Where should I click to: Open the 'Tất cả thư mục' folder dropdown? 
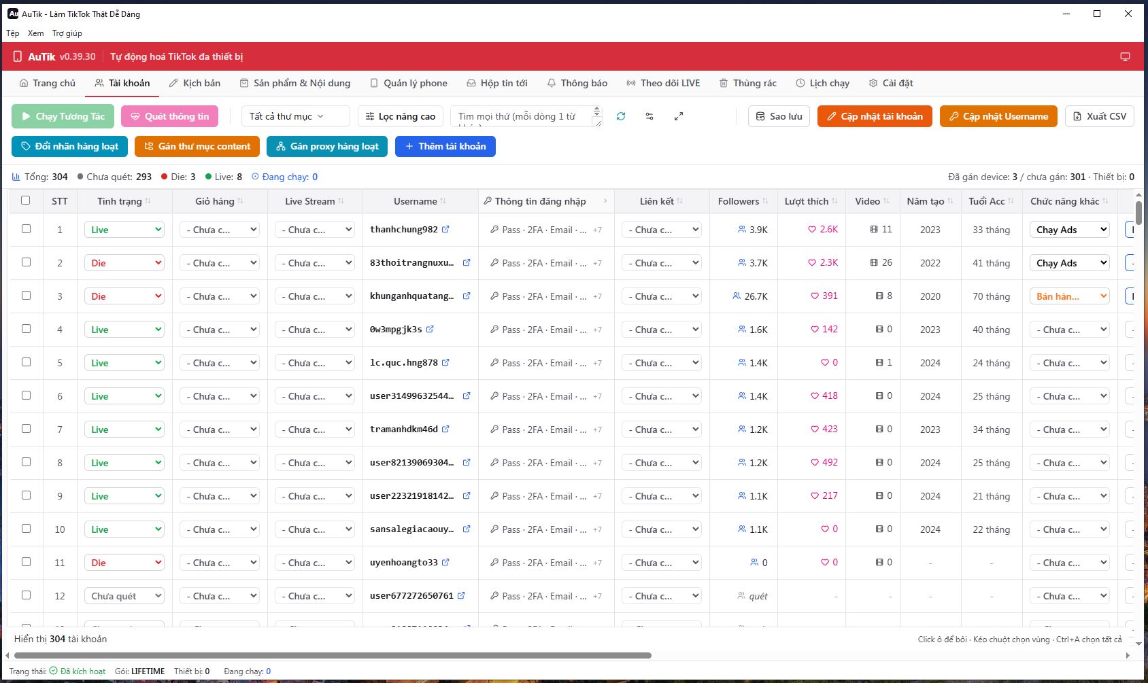(295, 116)
